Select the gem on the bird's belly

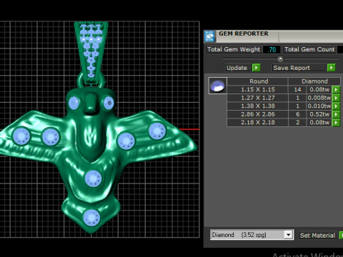93,178
